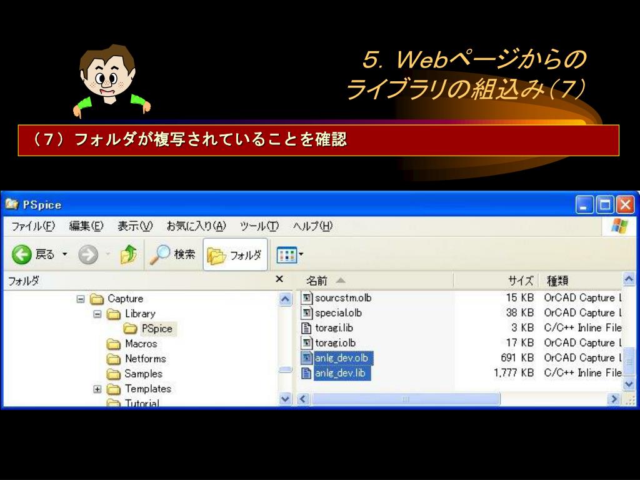
Task: Click the toragi.olb file icon
Action: pyautogui.click(x=306, y=343)
